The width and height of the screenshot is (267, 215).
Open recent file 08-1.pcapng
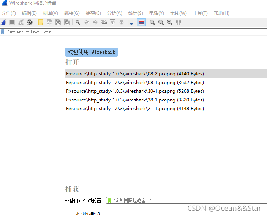pyautogui.click(x=166, y=83)
